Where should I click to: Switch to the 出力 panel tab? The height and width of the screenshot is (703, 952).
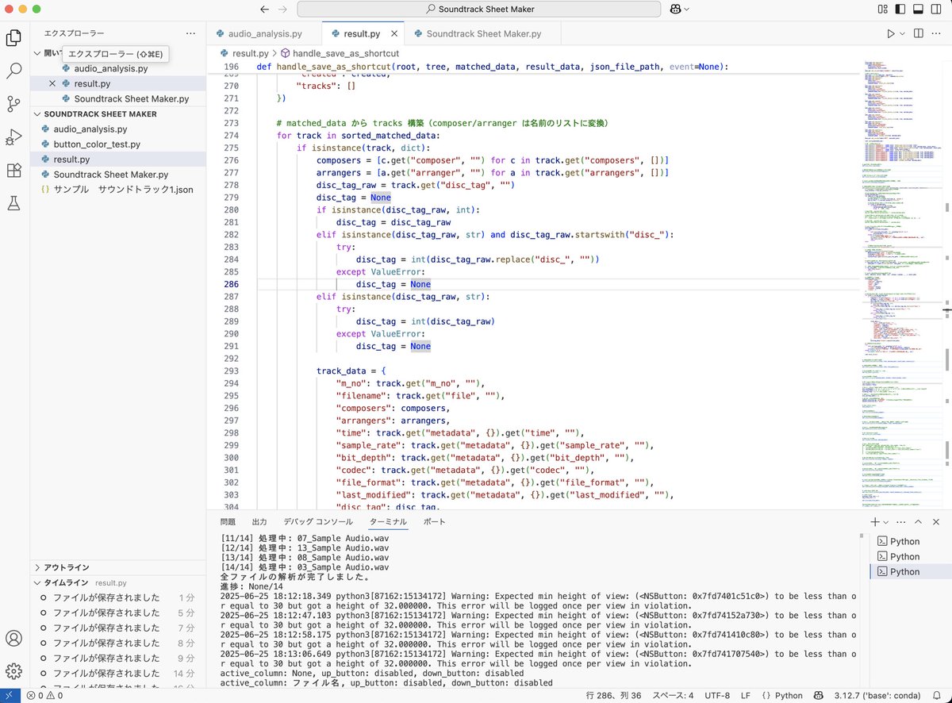[x=259, y=522]
